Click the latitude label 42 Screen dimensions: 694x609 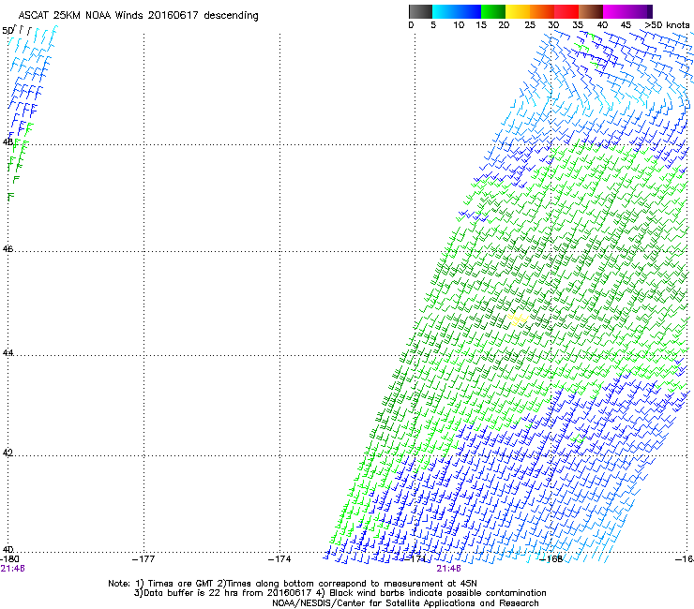8,453
